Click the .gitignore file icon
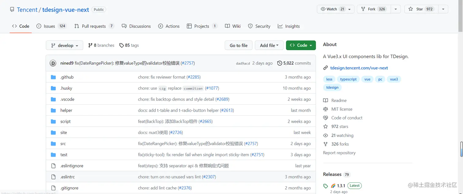The image size is (463, 194). coord(53,188)
